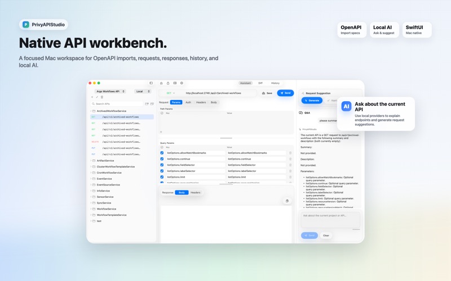Delete the listOptions.fieldSelector query row
Viewport: 451px width, 281px height.
tap(290, 165)
